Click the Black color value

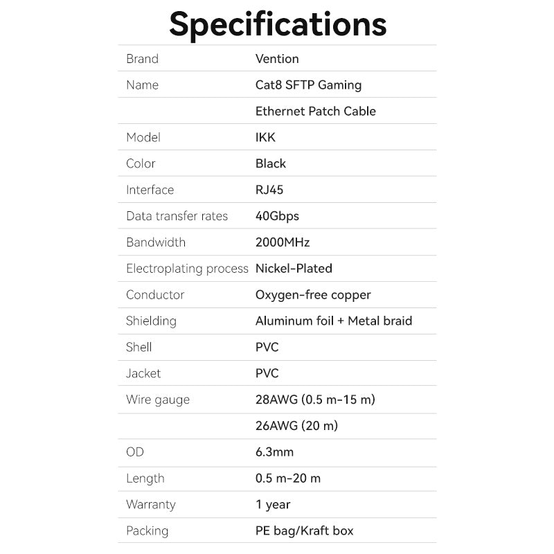pyautogui.click(x=271, y=163)
